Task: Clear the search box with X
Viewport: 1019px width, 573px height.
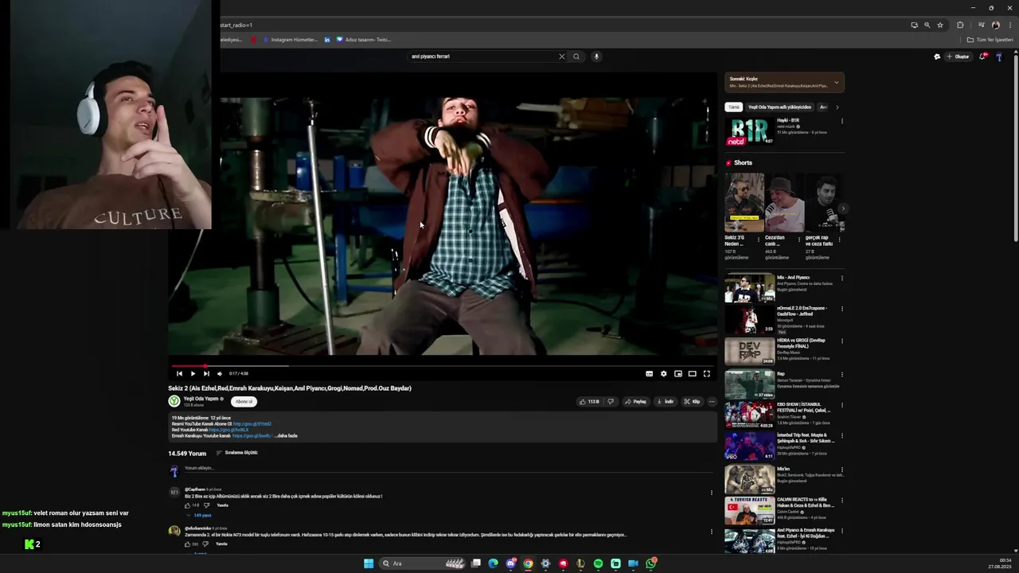Action: click(561, 57)
